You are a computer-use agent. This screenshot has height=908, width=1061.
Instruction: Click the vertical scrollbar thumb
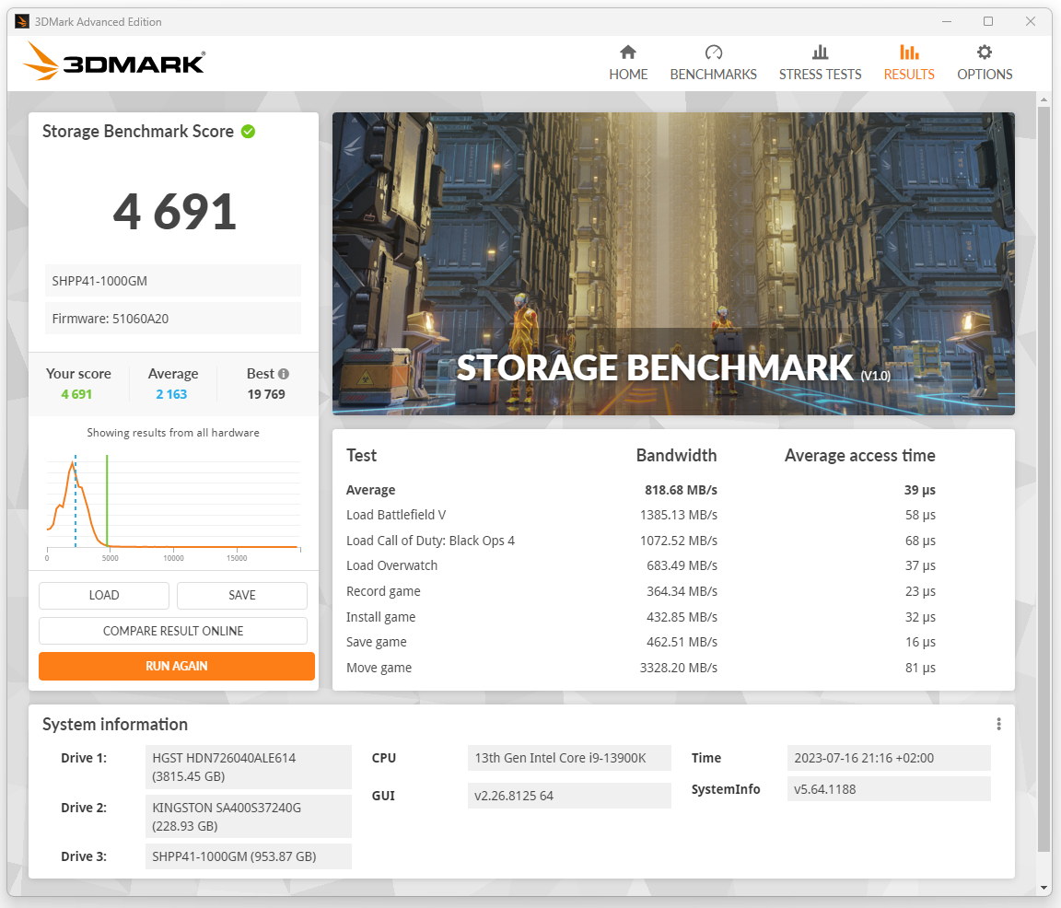click(x=1044, y=478)
